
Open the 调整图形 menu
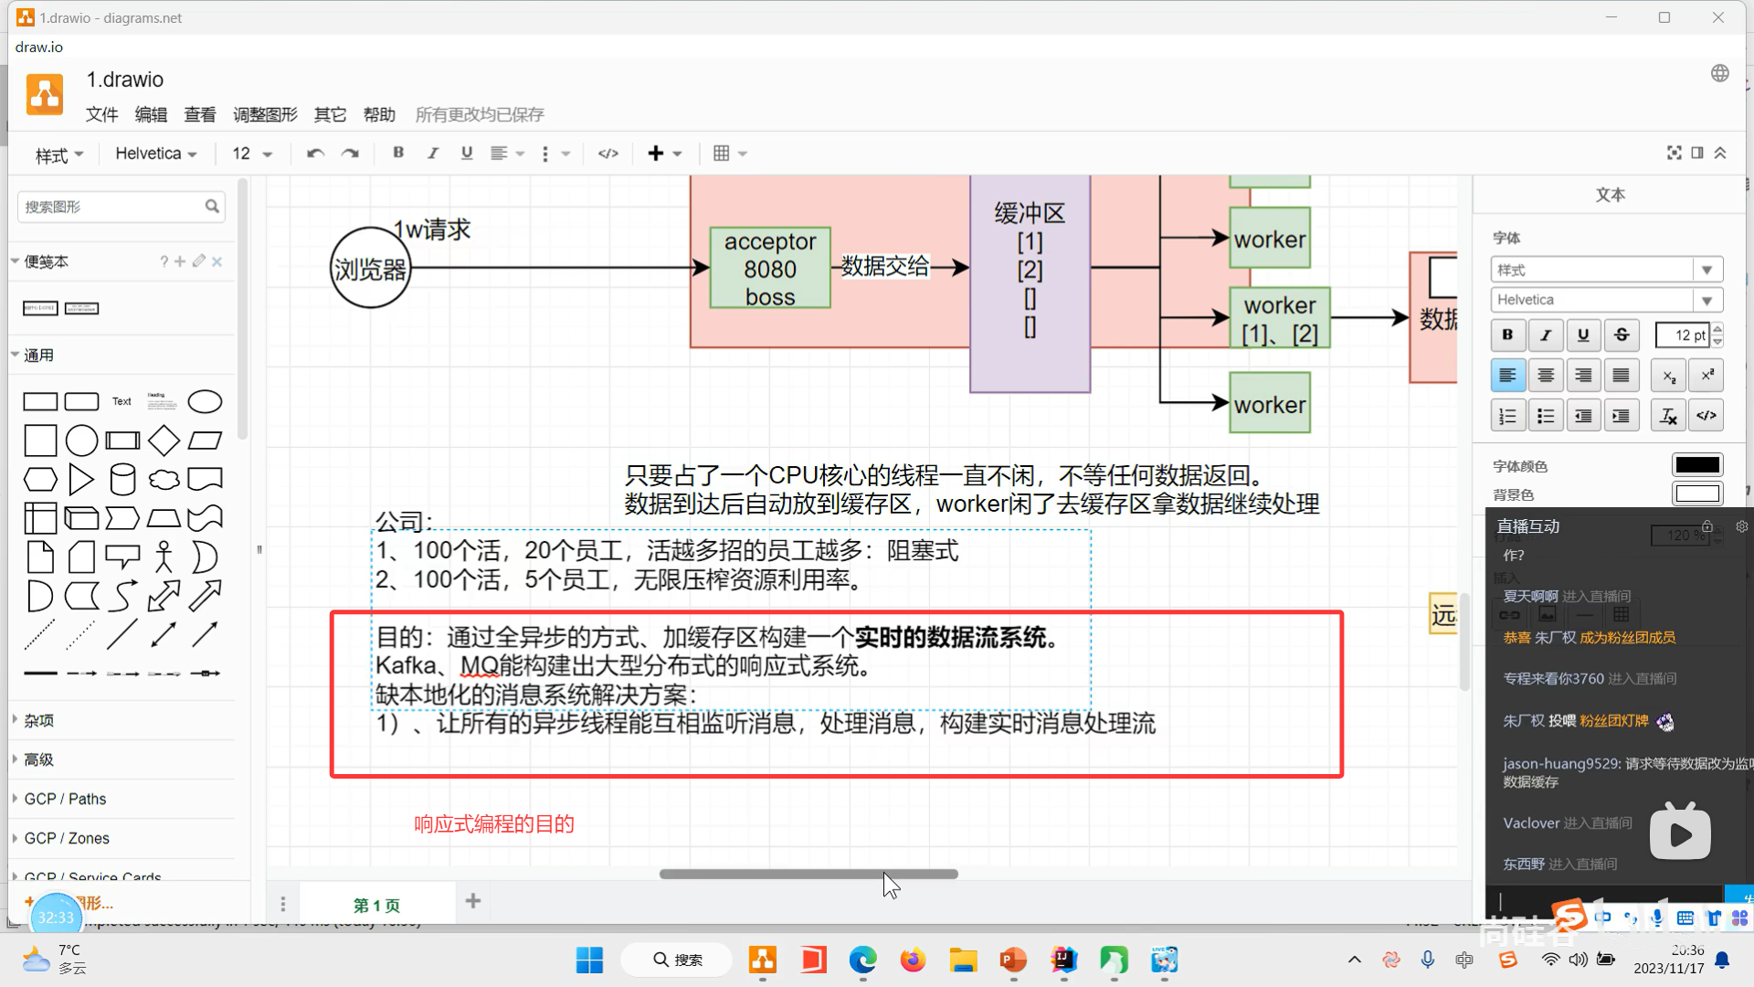coord(265,114)
